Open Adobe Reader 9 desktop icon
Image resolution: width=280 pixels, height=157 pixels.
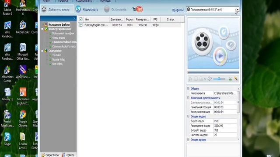(x=7, y=8)
